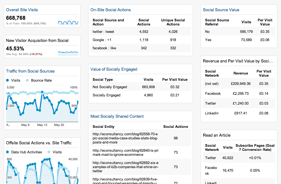Open the Overall Site Visits widget title
The height and width of the screenshot is (184, 281).
tap(22, 10)
